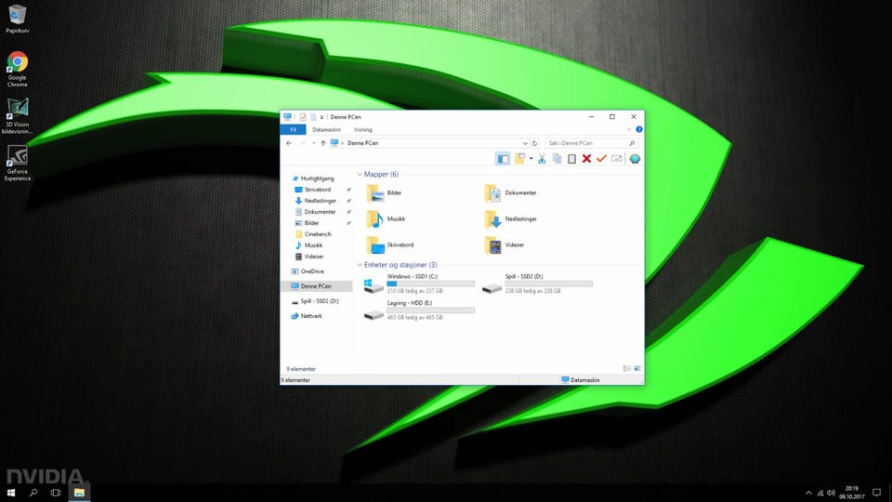
Task: Open Task View on the taskbar
Action: click(55, 493)
